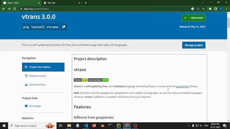This screenshot has width=230, height=129.
Task: Click the 'Statistics' sidebar heading
Action: (x=28, y=118)
